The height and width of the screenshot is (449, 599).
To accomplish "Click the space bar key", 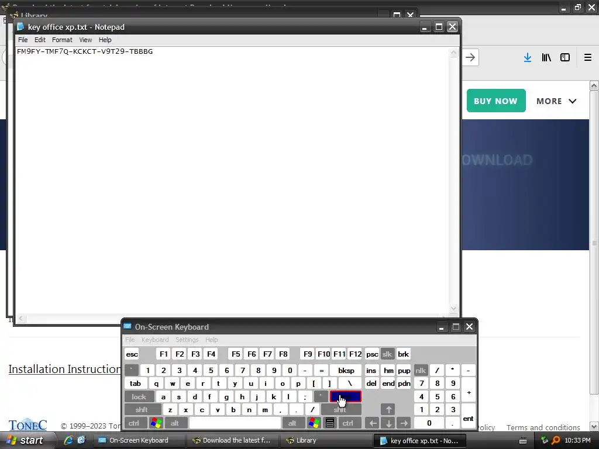I will [x=235, y=423].
